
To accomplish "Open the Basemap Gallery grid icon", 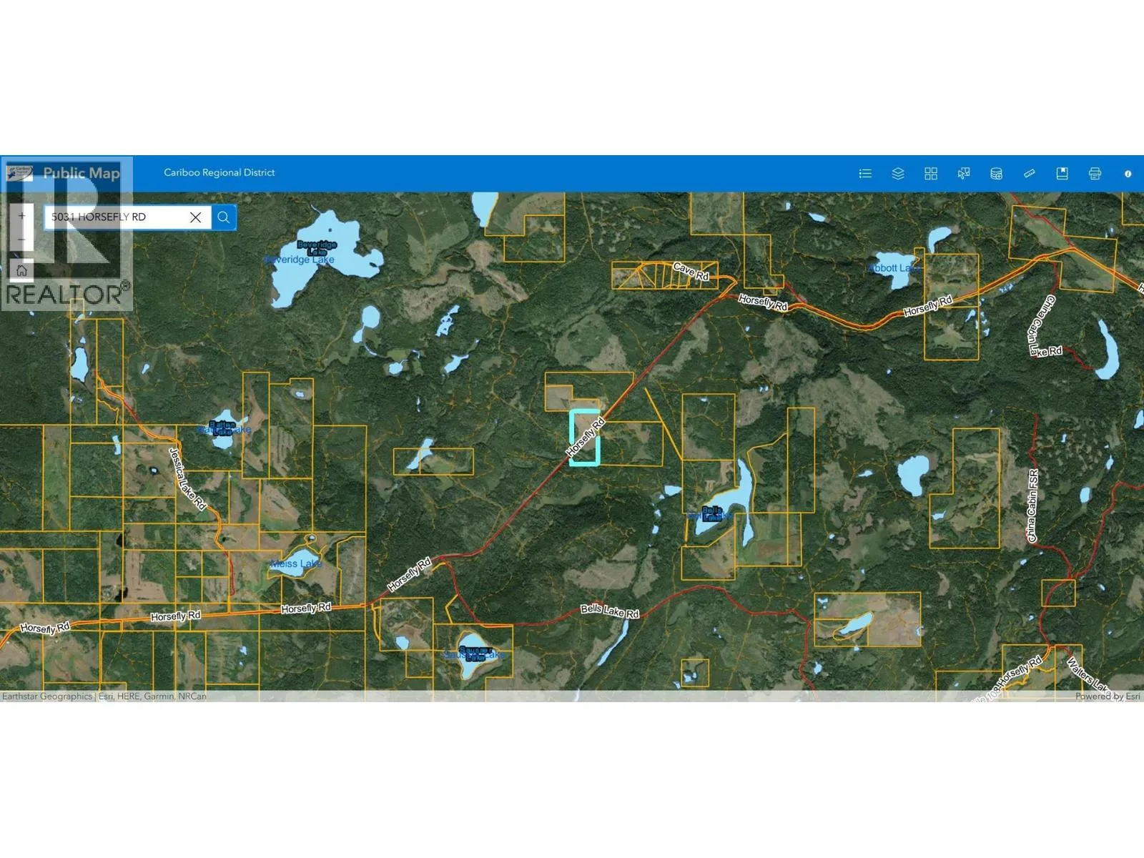I will pos(931,173).
